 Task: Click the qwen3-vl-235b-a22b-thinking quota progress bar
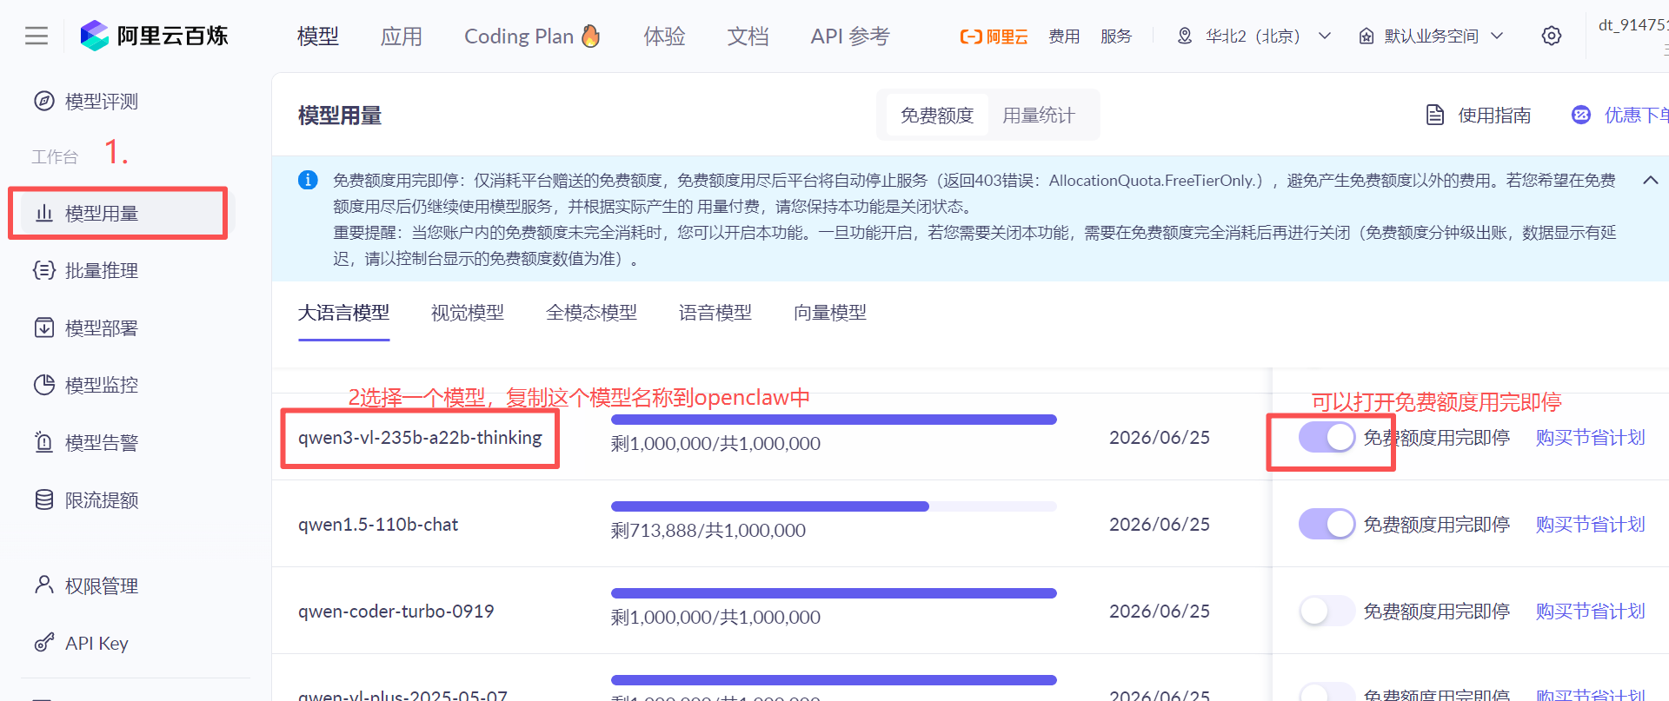pos(834,420)
